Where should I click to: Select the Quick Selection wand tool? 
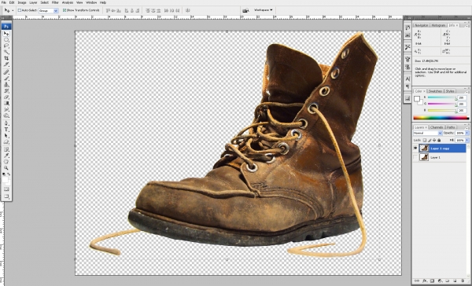coord(6,52)
